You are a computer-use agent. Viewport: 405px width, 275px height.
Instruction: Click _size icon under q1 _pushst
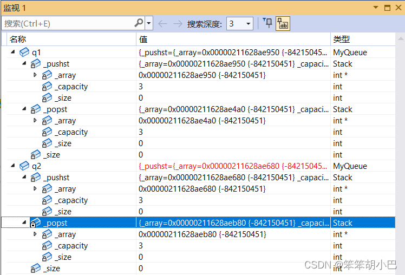coord(47,97)
